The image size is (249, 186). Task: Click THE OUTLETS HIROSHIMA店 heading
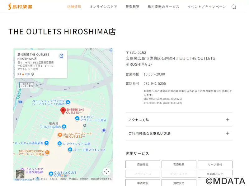pyautogui.click(x=62, y=32)
